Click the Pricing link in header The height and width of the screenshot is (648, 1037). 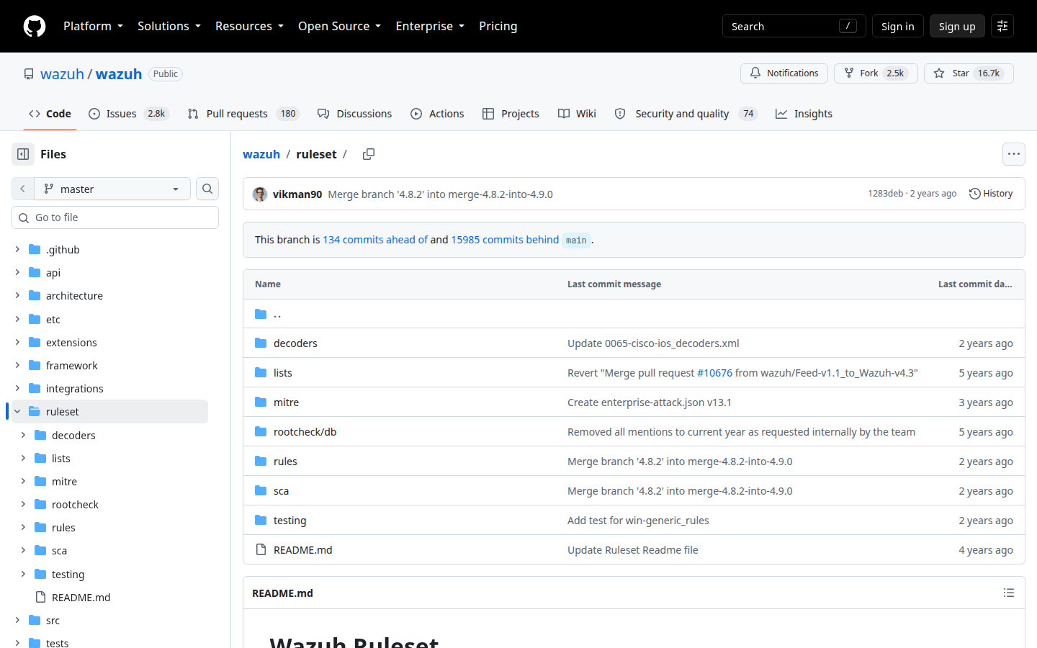click(x=498, y=26)
